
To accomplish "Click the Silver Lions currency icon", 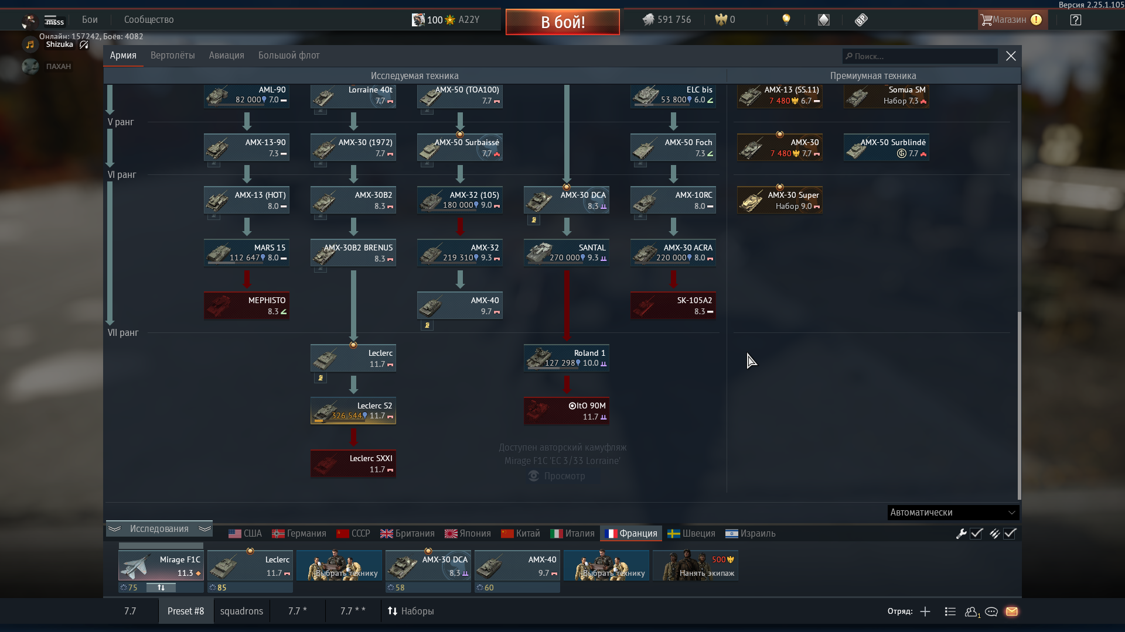I will [x=648, y=20].
